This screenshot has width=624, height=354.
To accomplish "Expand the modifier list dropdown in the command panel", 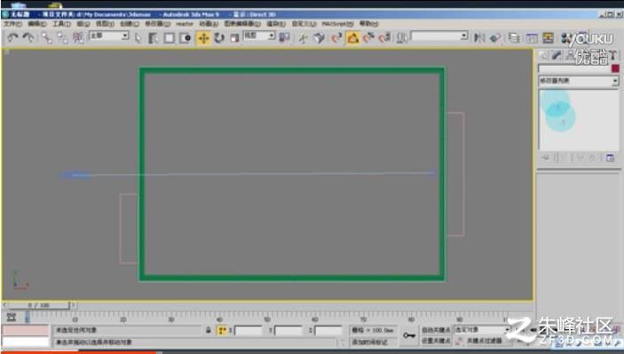I will tap(578, 81).
